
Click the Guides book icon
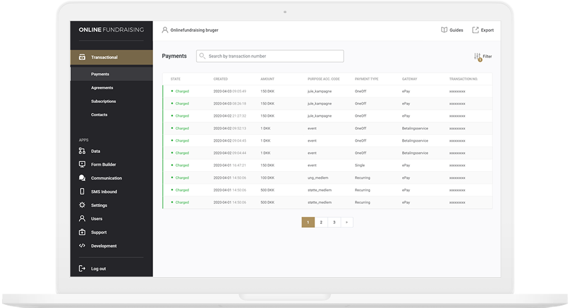pyautogui.click(x=444, y=30)
